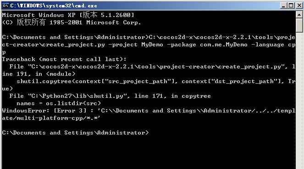The width and height of the screenshot is (304, 169).
Task: Click the names = os.listdir(src) line
Action: tap(59, 103)
